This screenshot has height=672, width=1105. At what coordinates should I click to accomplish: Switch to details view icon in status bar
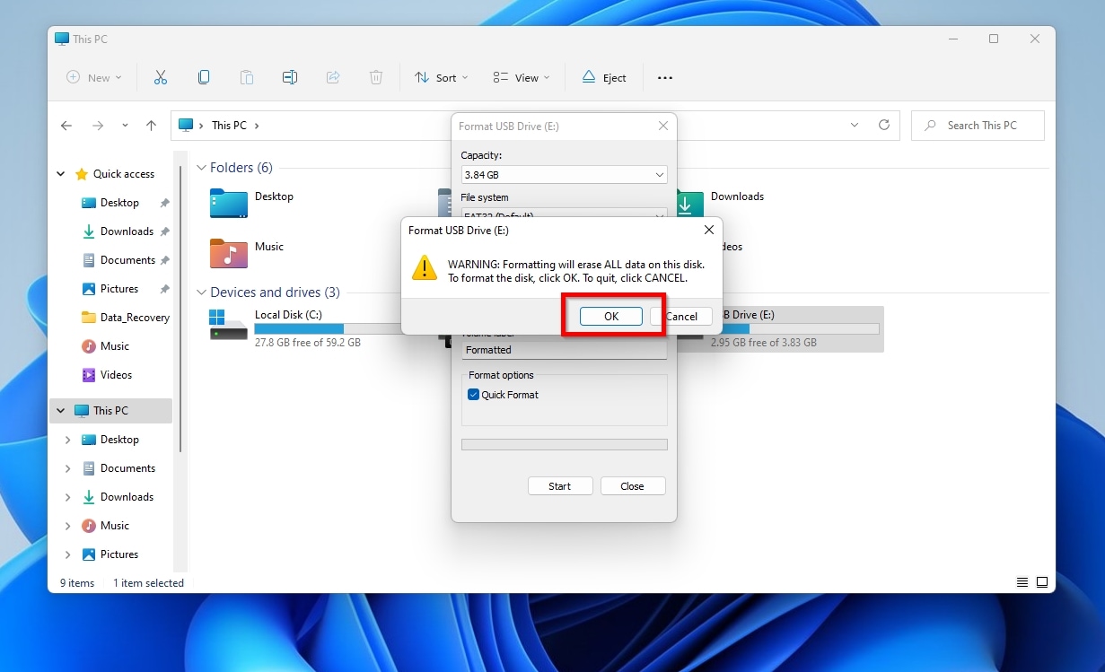click(x=1022, y=582)
